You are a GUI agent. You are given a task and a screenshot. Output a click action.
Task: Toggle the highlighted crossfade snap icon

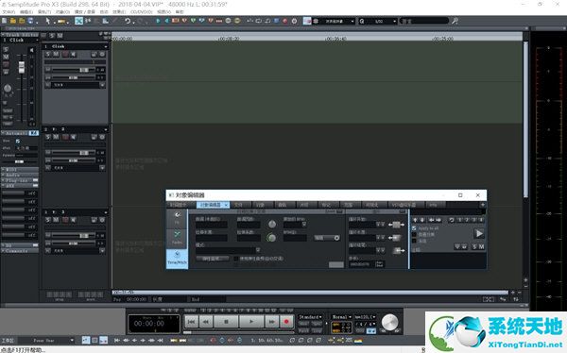[78, 21]
